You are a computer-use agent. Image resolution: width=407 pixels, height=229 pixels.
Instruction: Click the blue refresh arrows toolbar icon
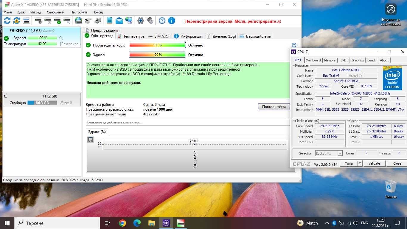tap(7, 21)
